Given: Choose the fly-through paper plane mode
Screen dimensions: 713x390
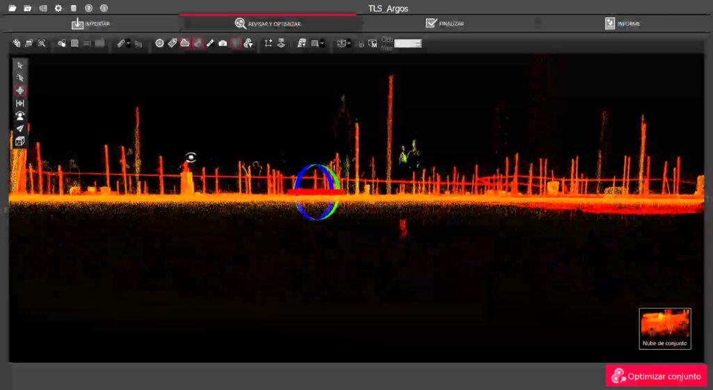Looking at the screenshot, I should [20, 129].
